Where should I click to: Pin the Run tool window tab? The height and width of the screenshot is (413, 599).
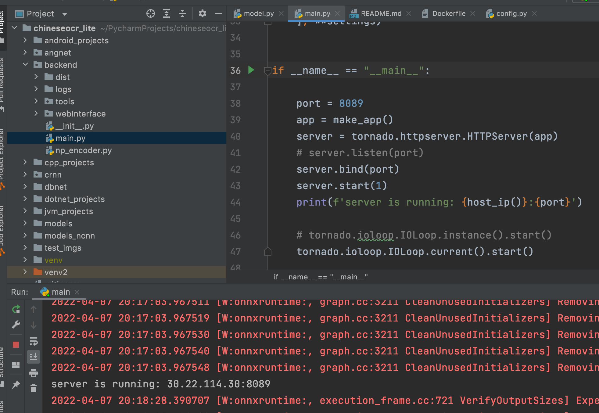pyautogui.click(x=16, y=385)
